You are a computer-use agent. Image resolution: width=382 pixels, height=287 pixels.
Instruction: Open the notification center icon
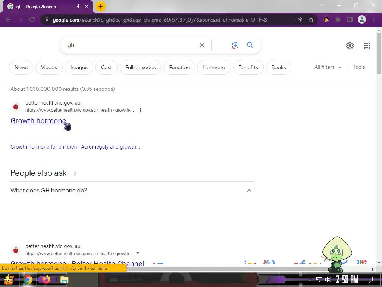(x=370, y=280)
